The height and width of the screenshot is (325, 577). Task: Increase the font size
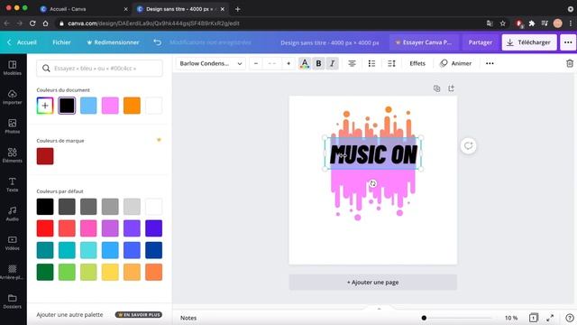[x=288, y=63]
